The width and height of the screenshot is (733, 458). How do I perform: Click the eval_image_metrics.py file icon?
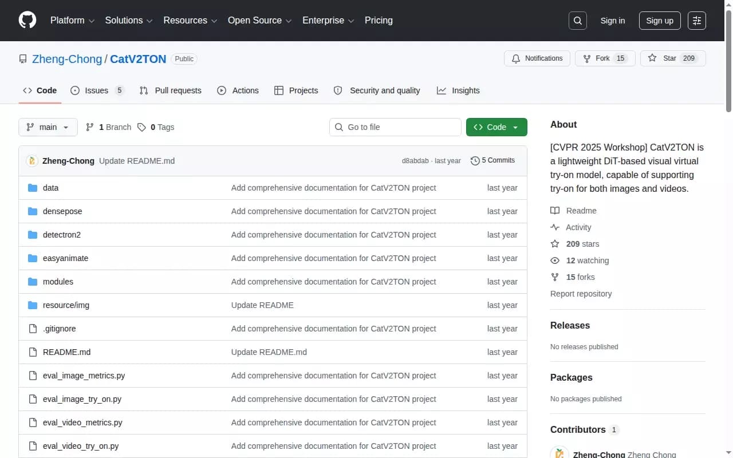coord(33,376)
